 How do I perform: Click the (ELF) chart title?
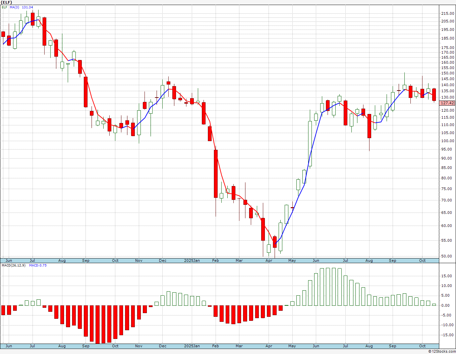[7, 2]
